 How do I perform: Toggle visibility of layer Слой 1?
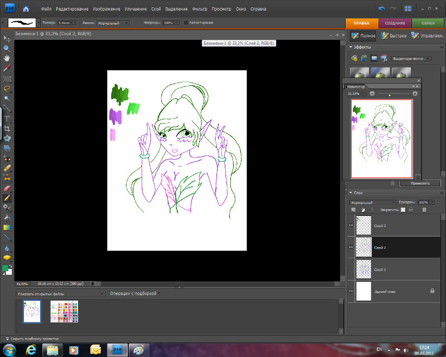(351, 269)
